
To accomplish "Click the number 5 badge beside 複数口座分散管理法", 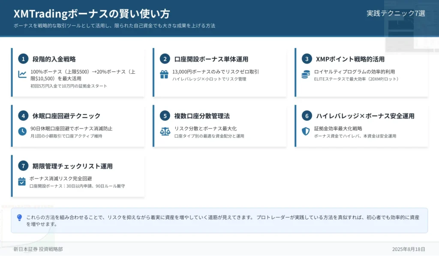I will pyautogui.click(x=165, y=116).
